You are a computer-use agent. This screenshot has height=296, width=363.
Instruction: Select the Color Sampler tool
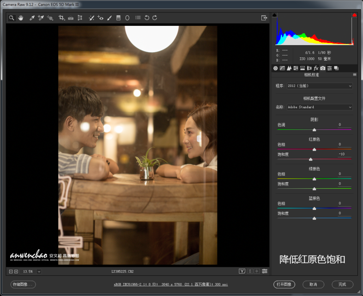[41, 18]
